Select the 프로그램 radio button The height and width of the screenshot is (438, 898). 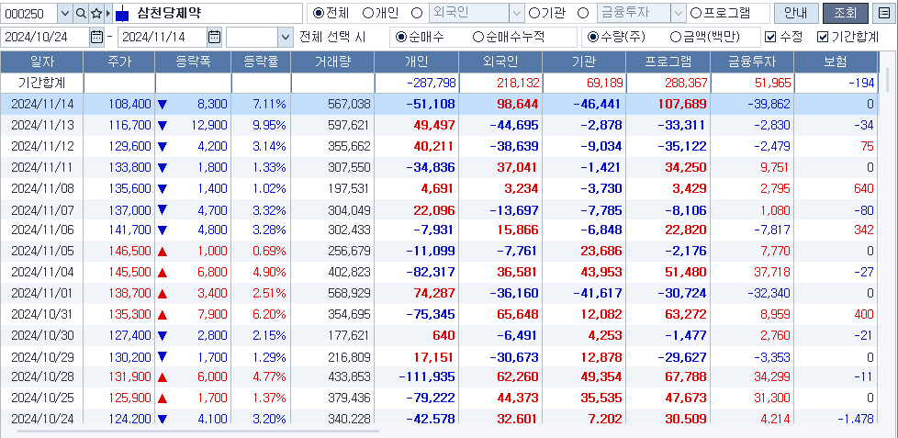click(696, 13)
